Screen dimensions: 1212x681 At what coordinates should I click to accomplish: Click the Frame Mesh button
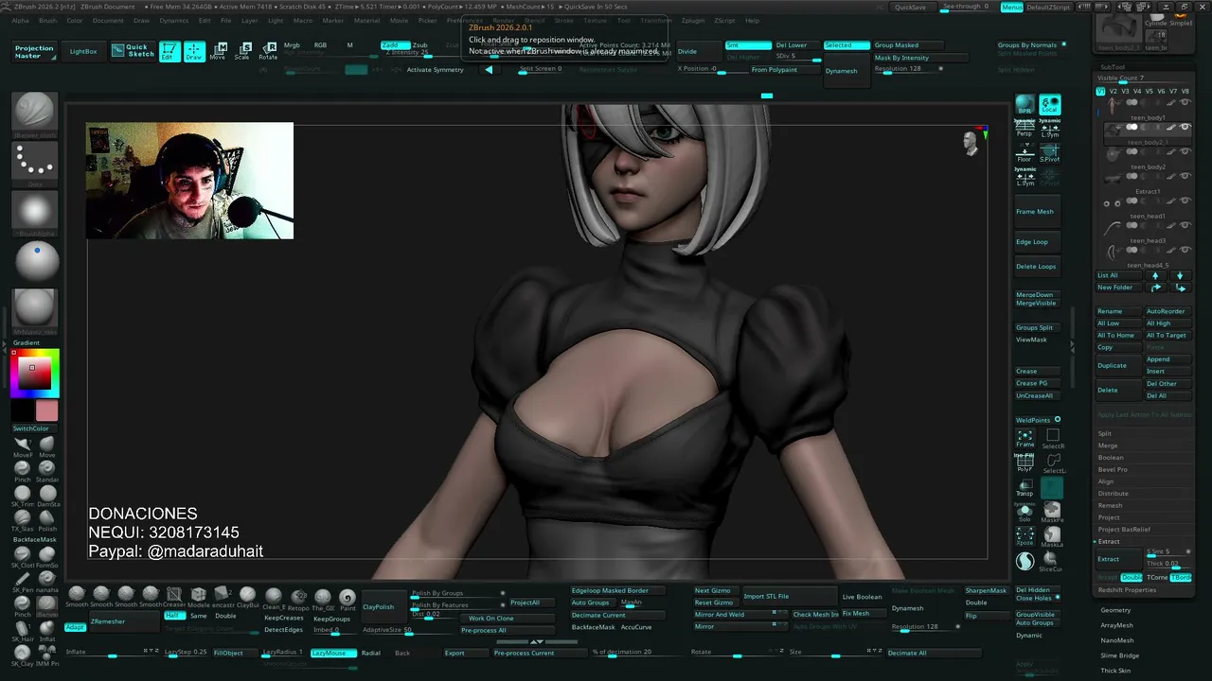click(x=1038, y=212)
